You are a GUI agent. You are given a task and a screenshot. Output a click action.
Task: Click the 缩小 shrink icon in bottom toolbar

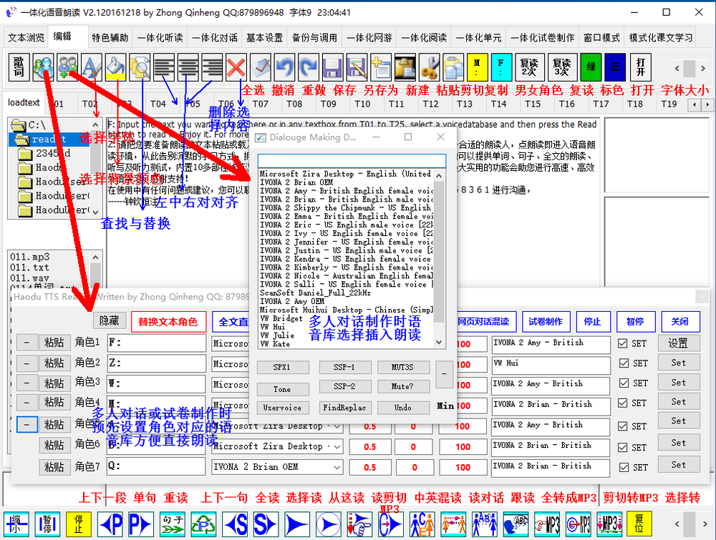click(16, 524)
